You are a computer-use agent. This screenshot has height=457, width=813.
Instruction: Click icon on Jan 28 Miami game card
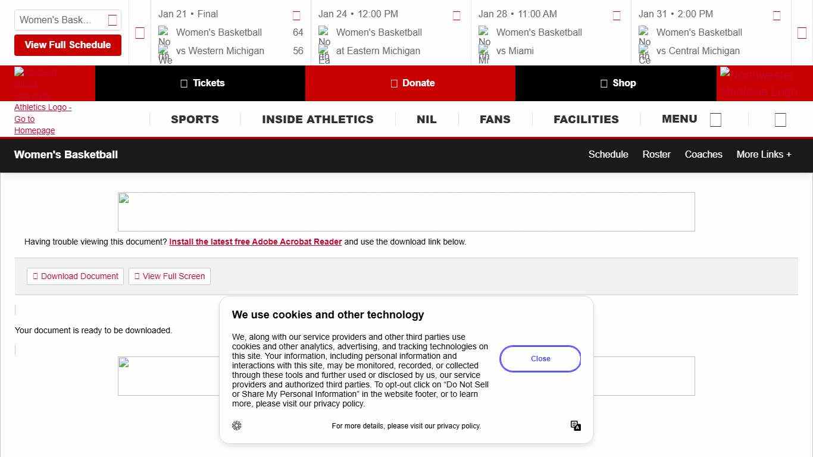coord(617,16)
